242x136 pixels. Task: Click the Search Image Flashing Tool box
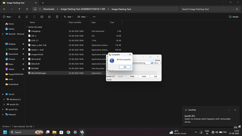point(209,9)
